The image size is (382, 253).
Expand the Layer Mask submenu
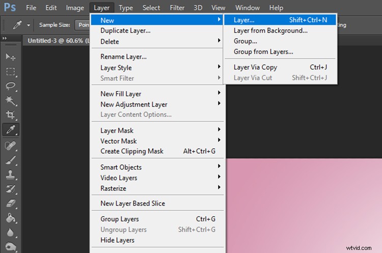(x=157, y=131)
